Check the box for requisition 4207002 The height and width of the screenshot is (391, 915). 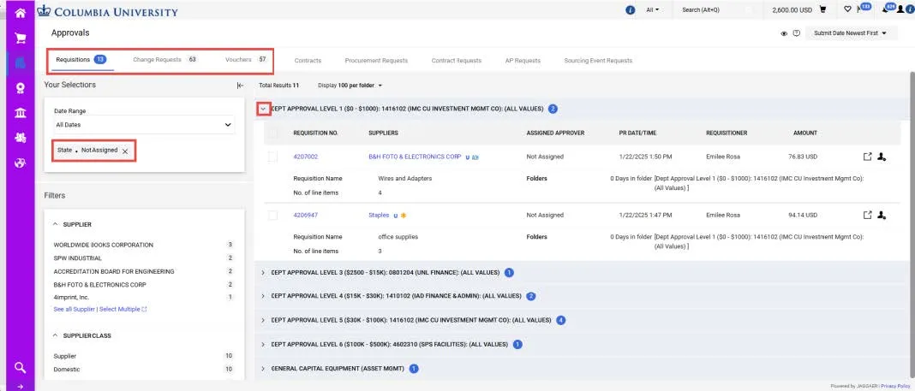[272, 157]
